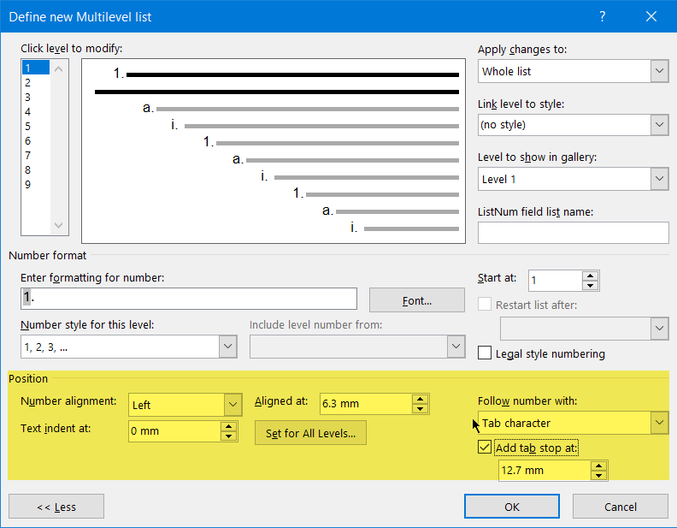Increase Add tab stop value with up spinner
The height and width of the screenshot is (528, 677).
[x=598, y=466]
